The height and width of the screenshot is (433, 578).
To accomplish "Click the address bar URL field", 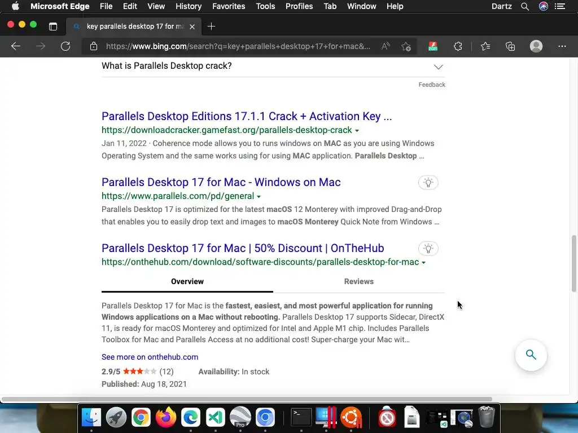I will coord(238,46).
